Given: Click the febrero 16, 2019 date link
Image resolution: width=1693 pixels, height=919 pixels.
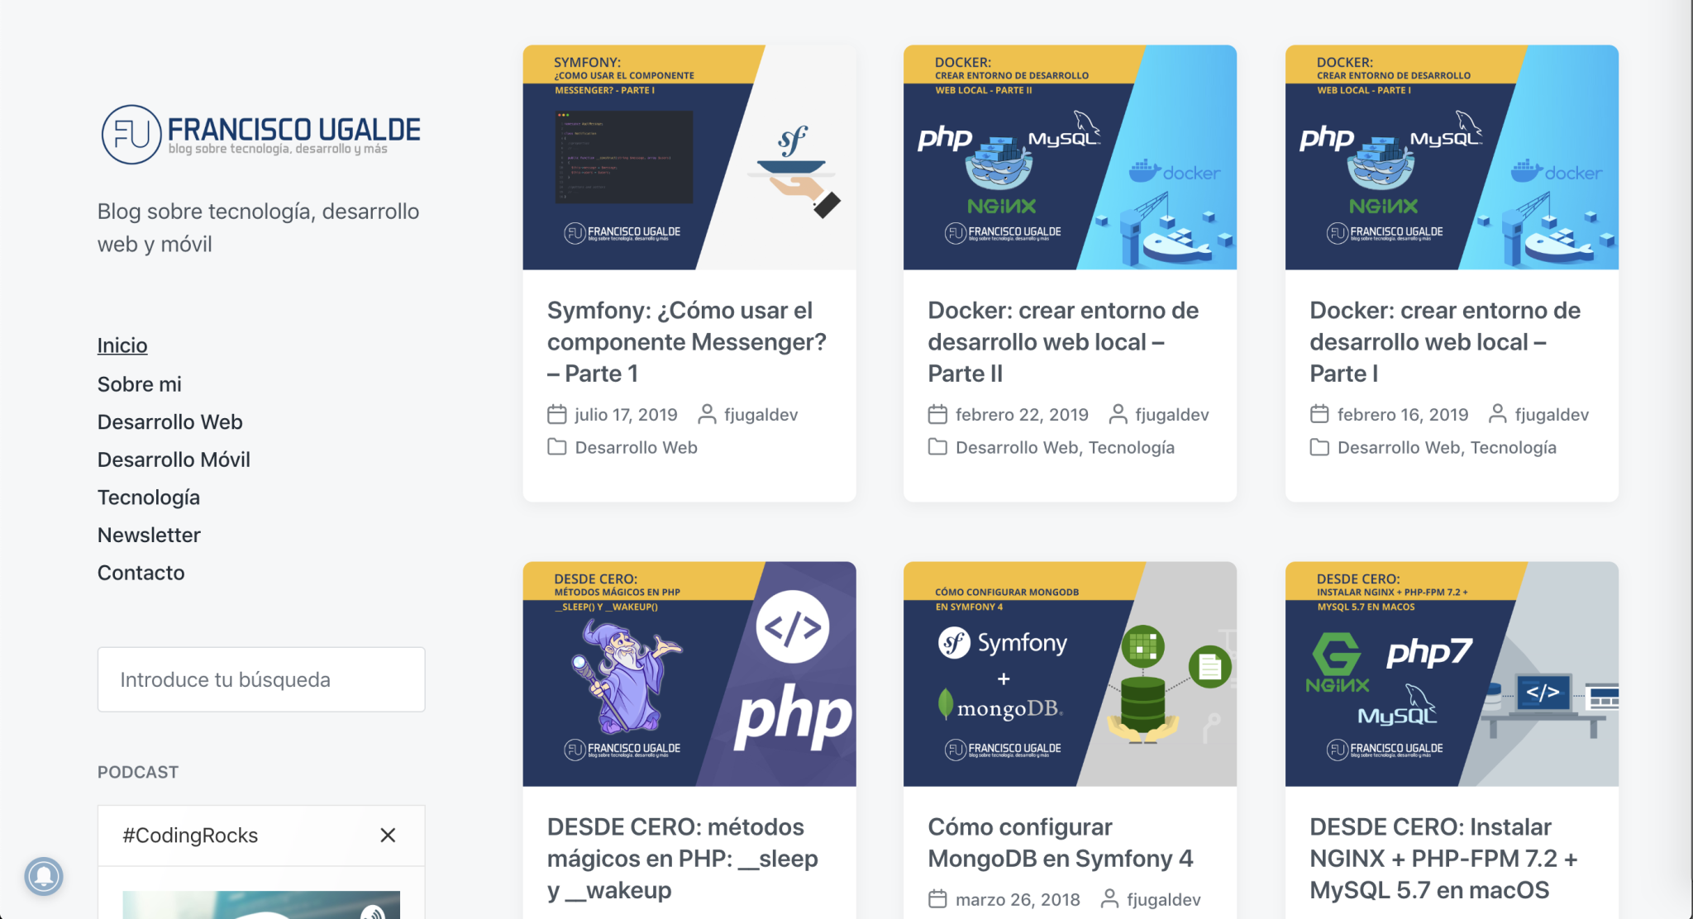Looking at the screenshot, I should tap(1403, 415).
